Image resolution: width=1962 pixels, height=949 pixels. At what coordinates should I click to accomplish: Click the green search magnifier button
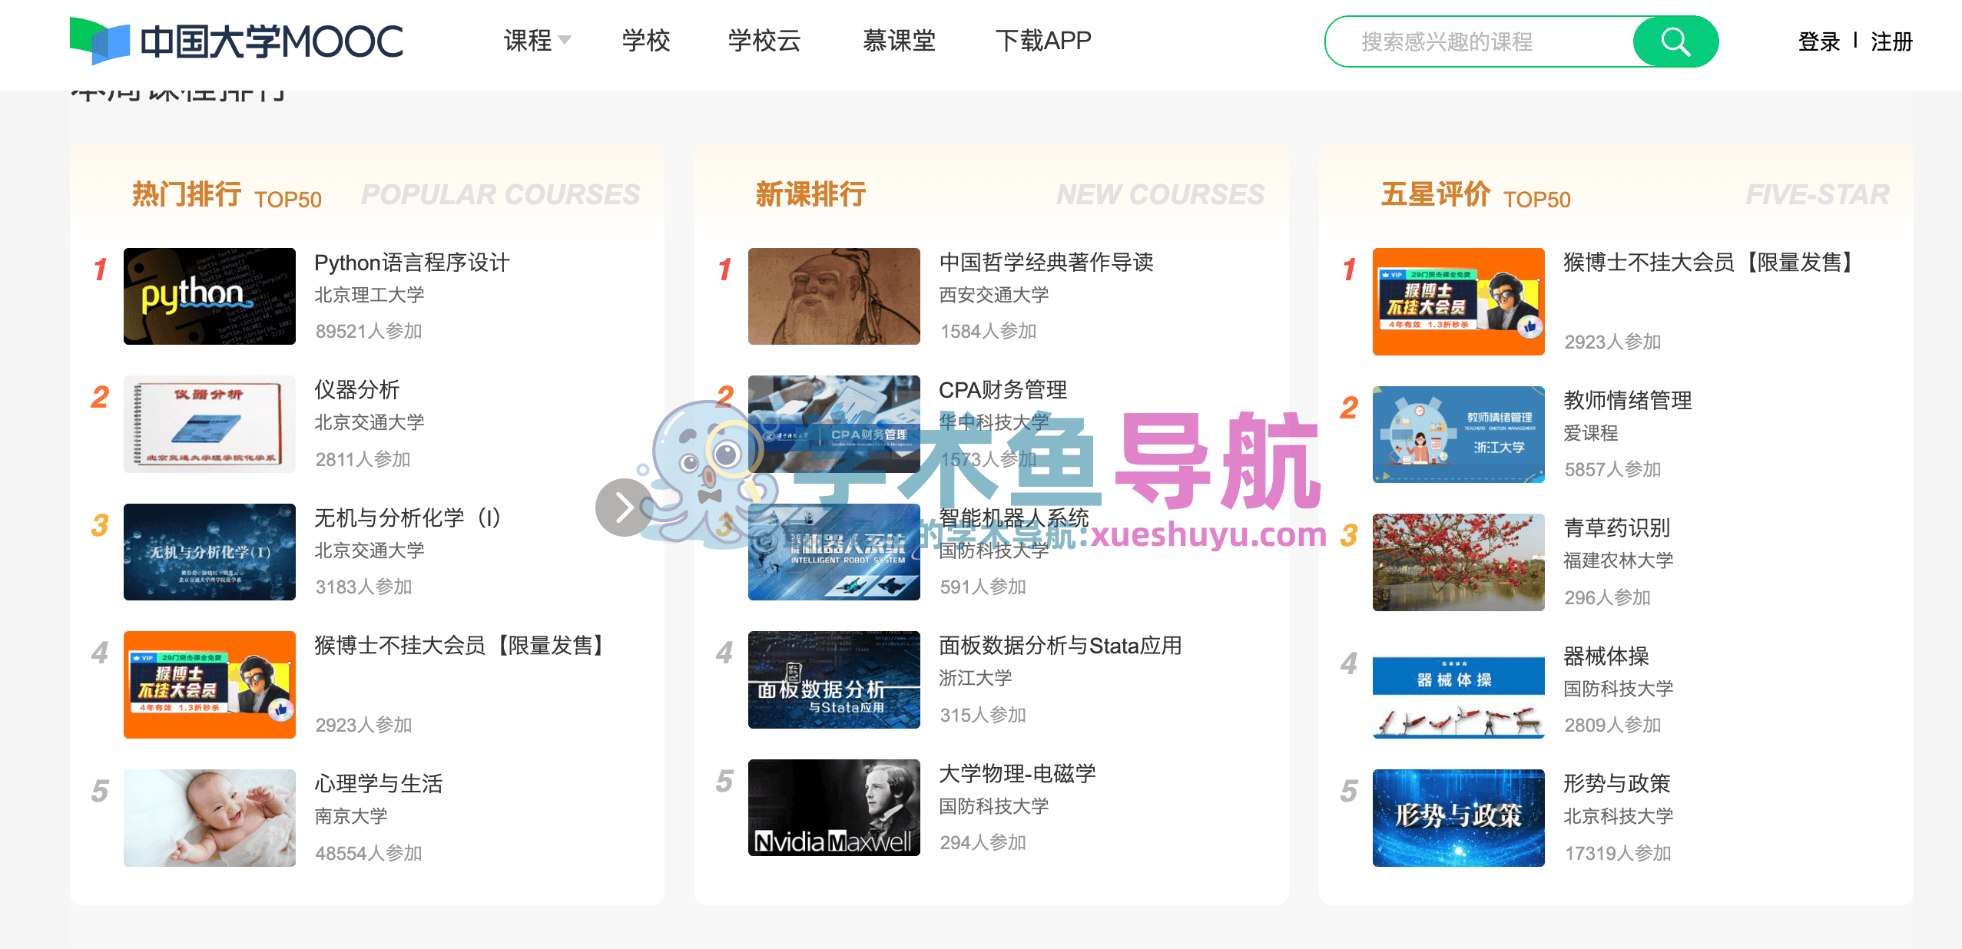(1675, 41)
